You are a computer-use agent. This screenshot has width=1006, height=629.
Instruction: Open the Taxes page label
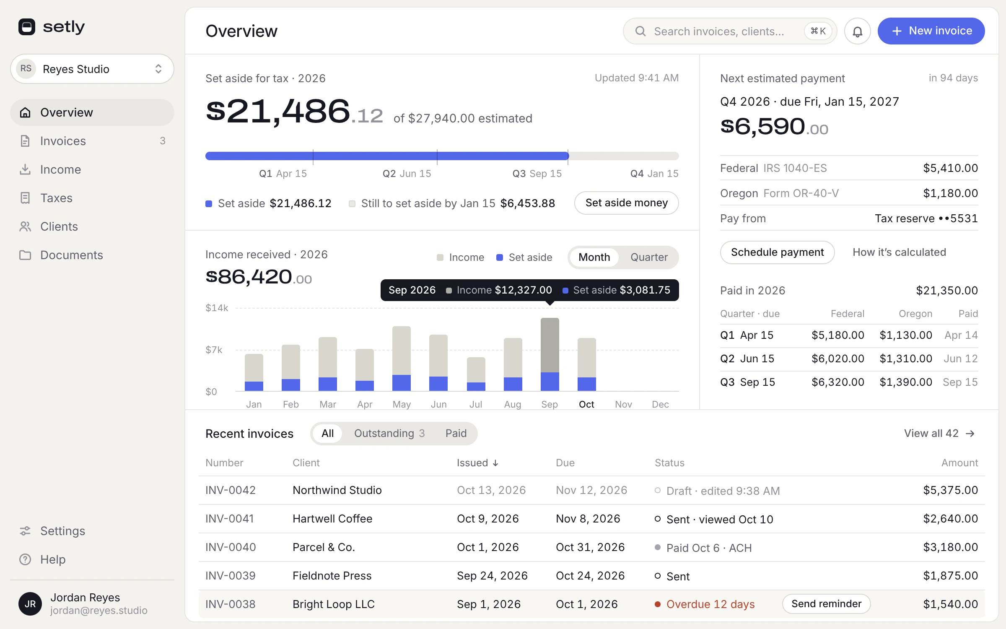(x=56, y=198)
